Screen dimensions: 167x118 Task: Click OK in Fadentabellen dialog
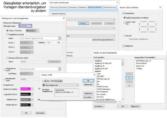click(x=123, y=106)
